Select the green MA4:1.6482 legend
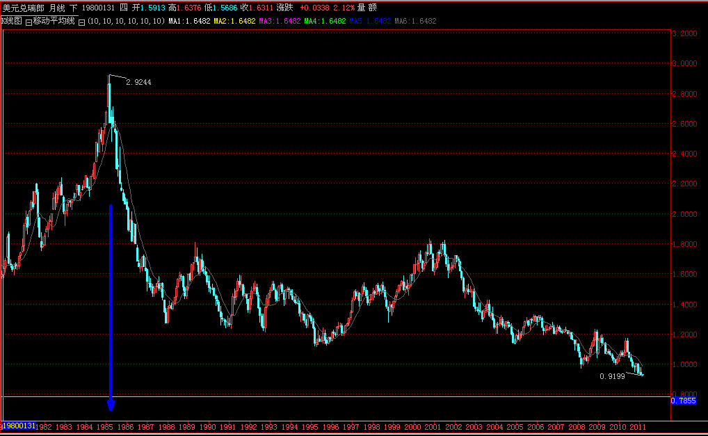708x436 pixels. click(x=325, y=22)
